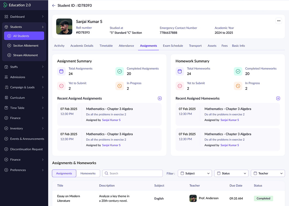Click the Curriculum icon in sidebar

coord(6,98)
